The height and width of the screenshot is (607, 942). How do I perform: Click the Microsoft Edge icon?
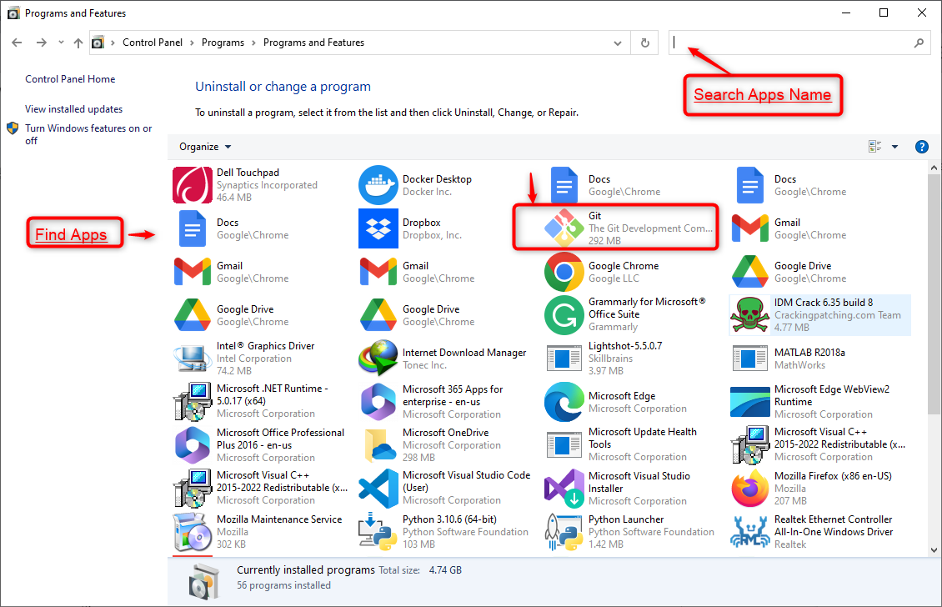tap(564, 402)
